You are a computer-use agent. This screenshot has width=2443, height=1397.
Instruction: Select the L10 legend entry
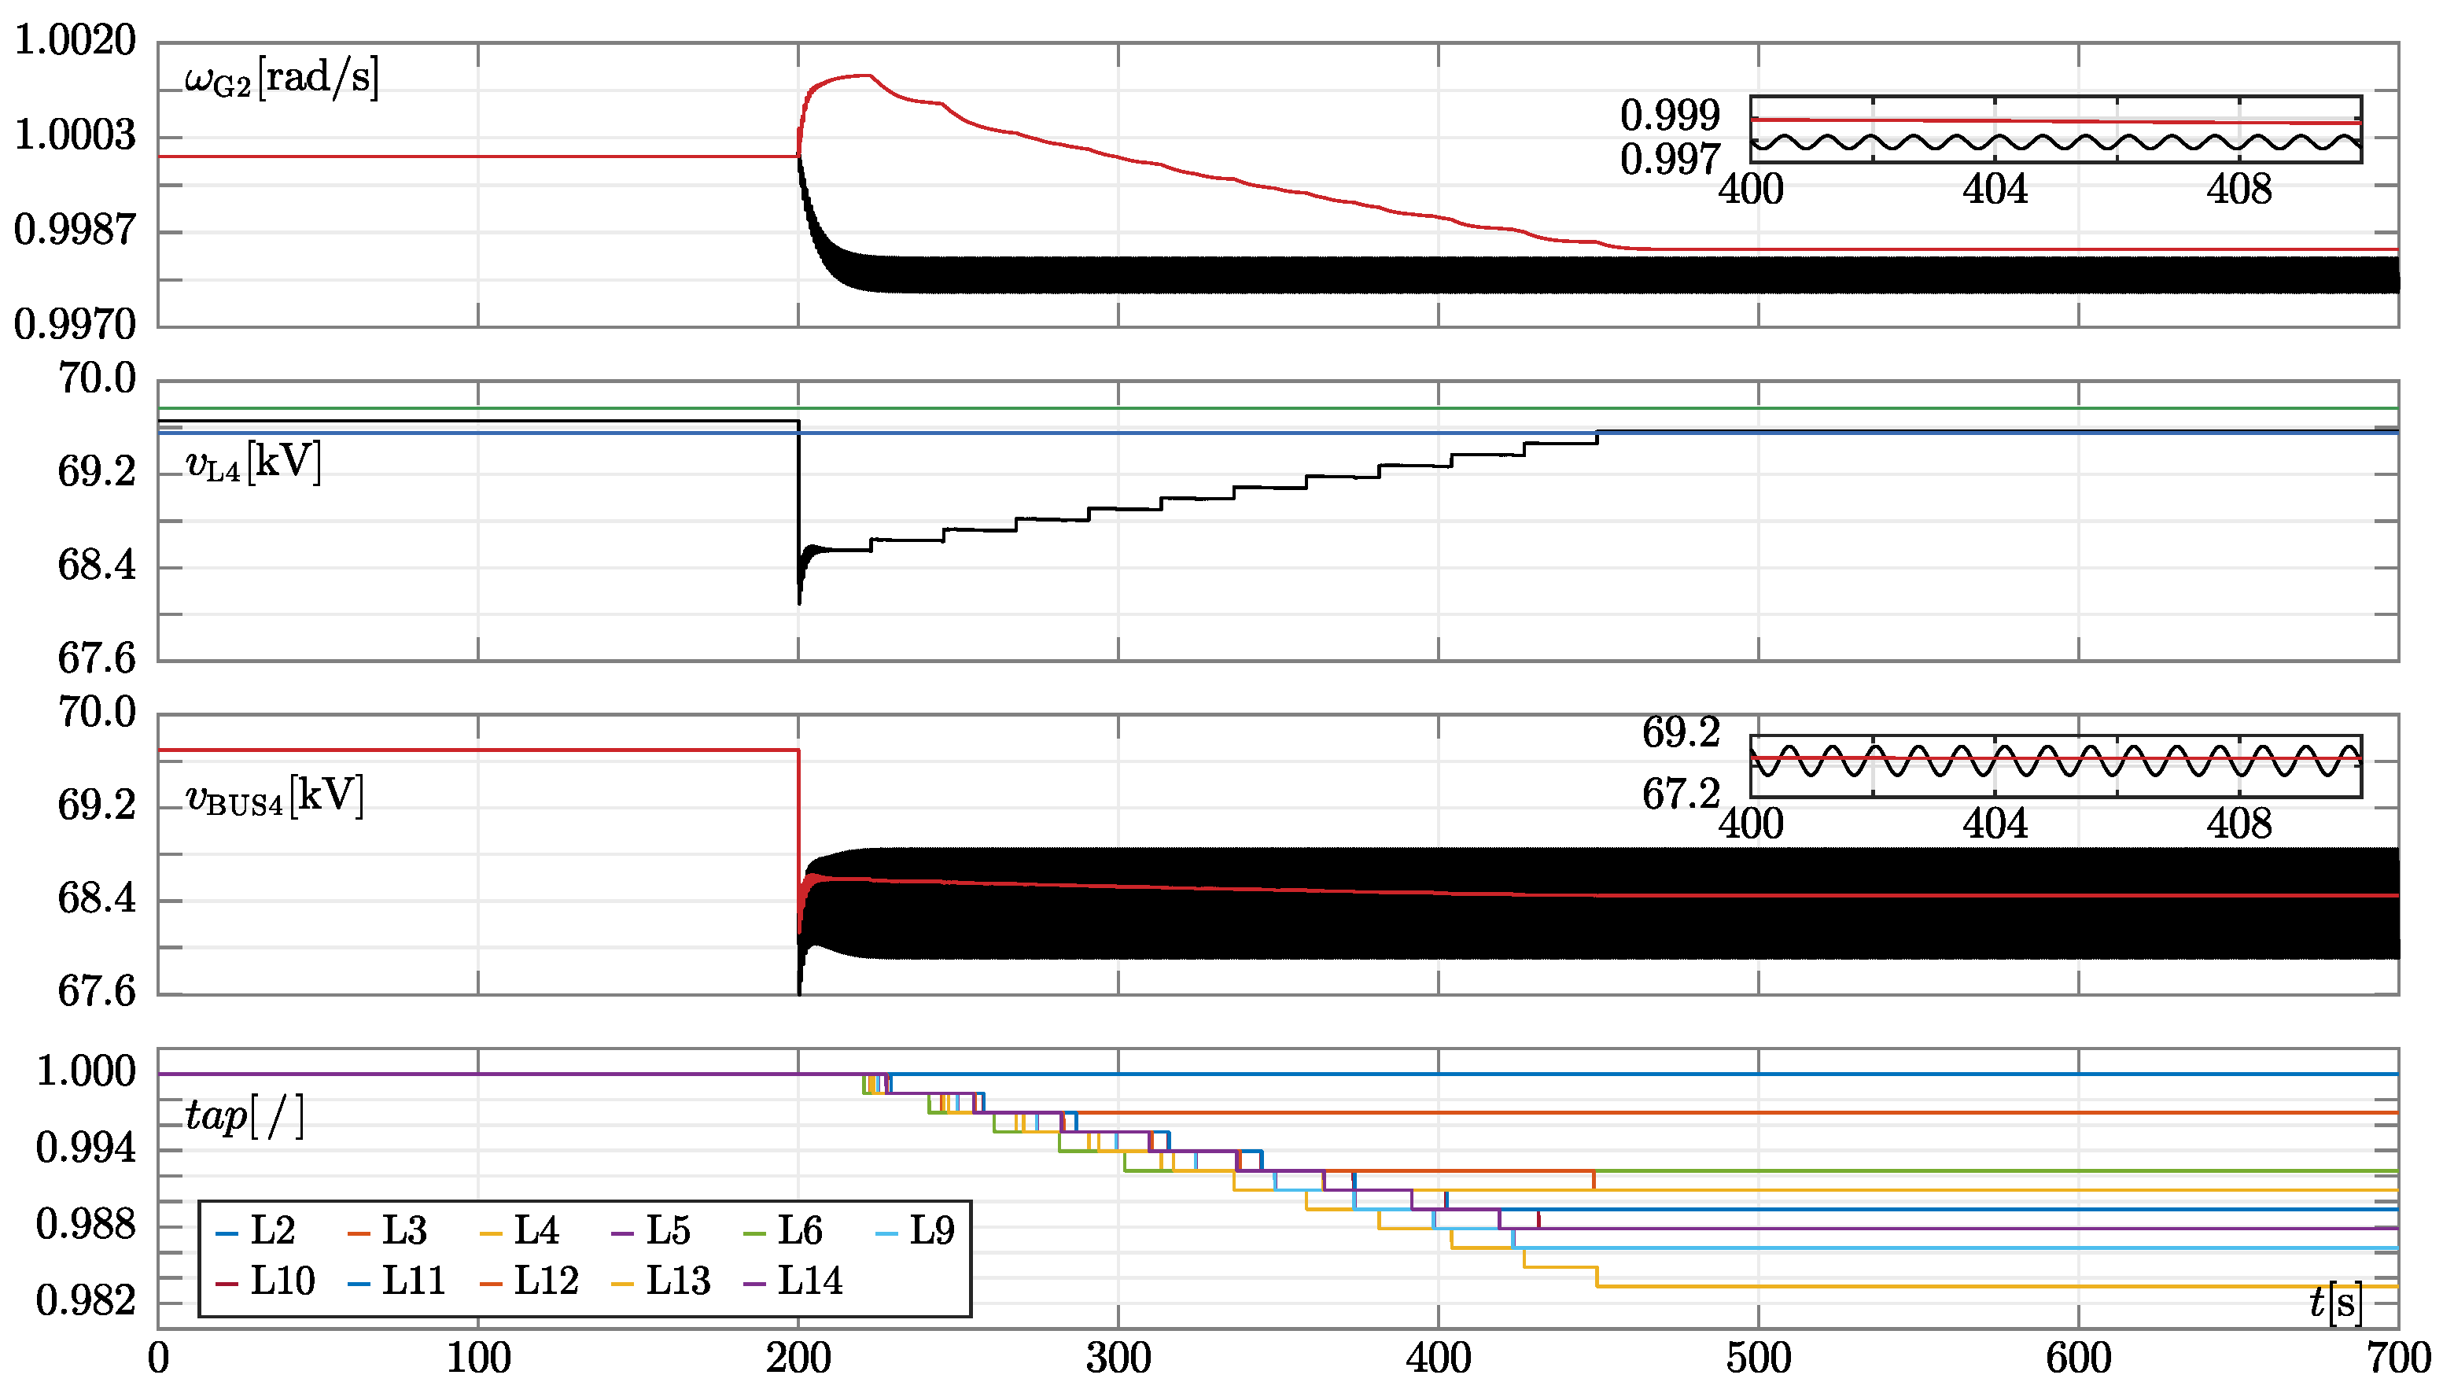click(x=282, y=1281)
